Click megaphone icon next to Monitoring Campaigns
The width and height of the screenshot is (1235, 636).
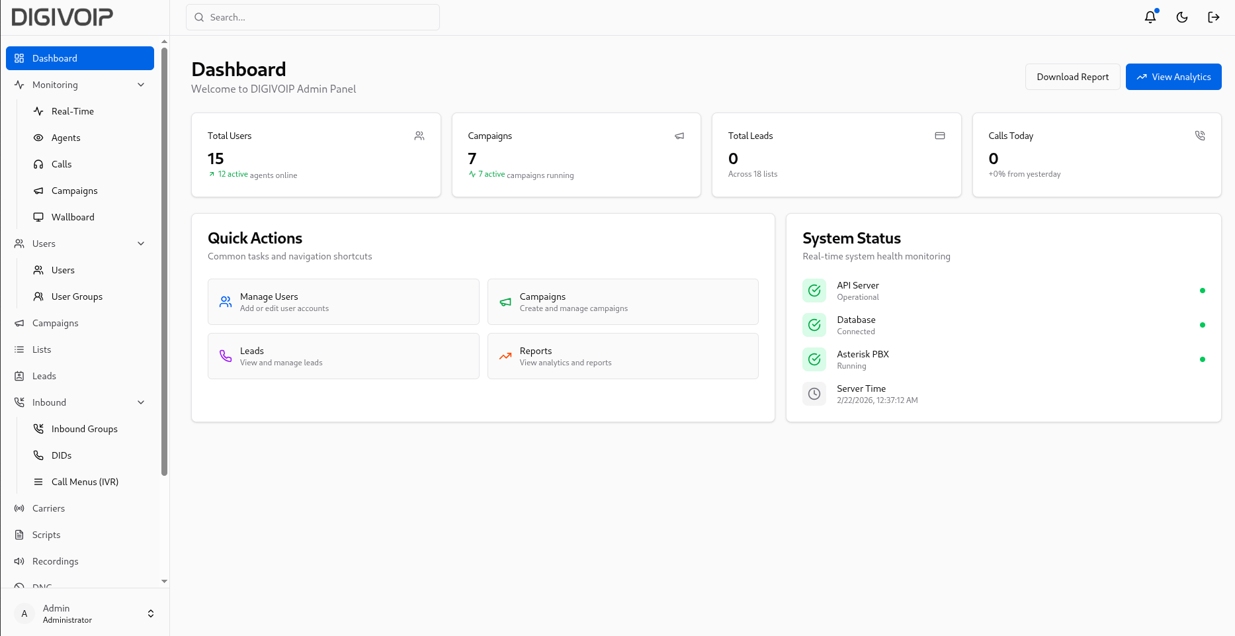38,191
